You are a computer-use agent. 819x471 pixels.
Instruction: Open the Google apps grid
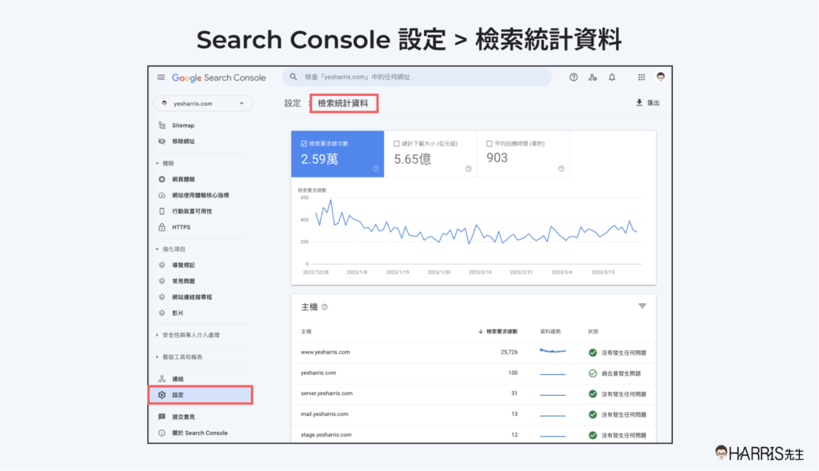coord(641,78)
